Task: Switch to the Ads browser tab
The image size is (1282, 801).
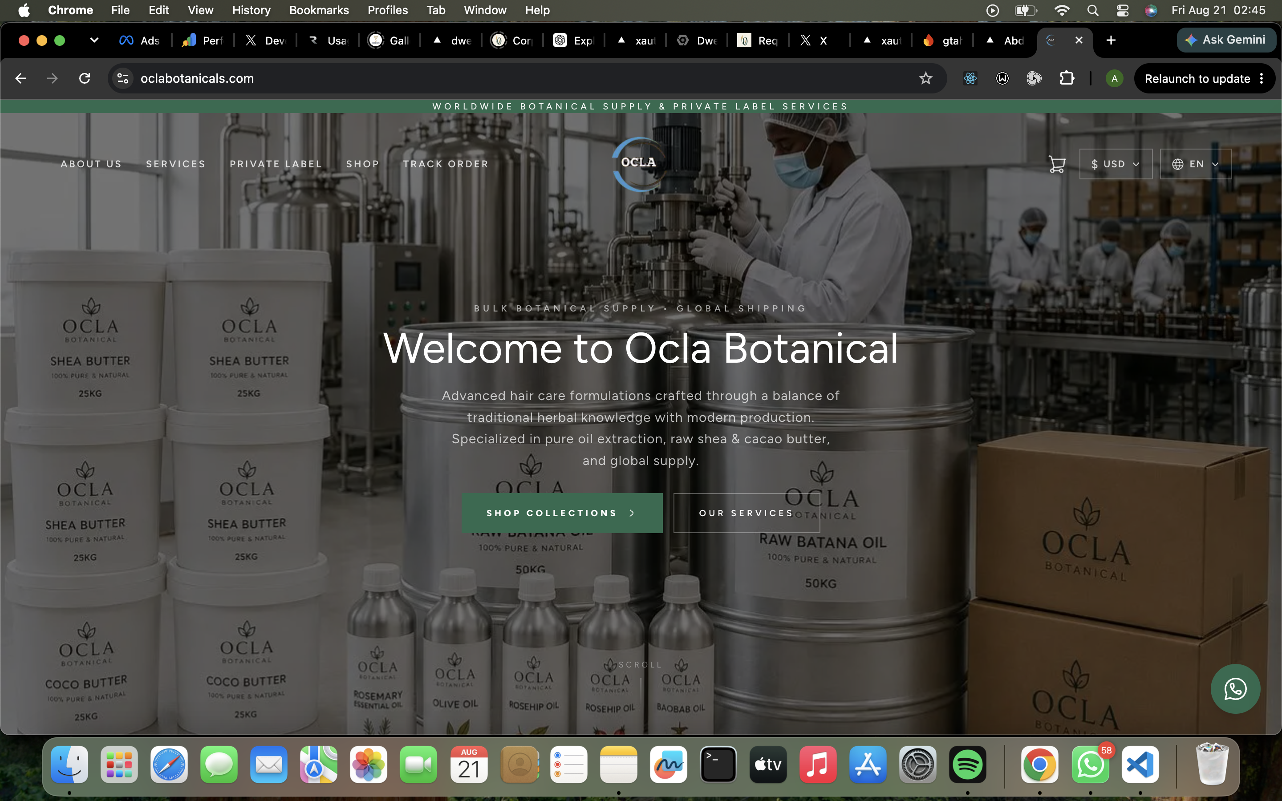Action: (140, 40)
